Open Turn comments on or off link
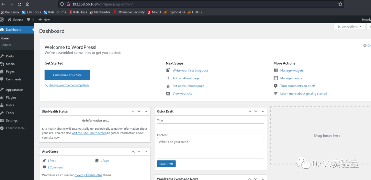Image resolution: width=371 pixels, height=180 pixels. tap(297, 86)
